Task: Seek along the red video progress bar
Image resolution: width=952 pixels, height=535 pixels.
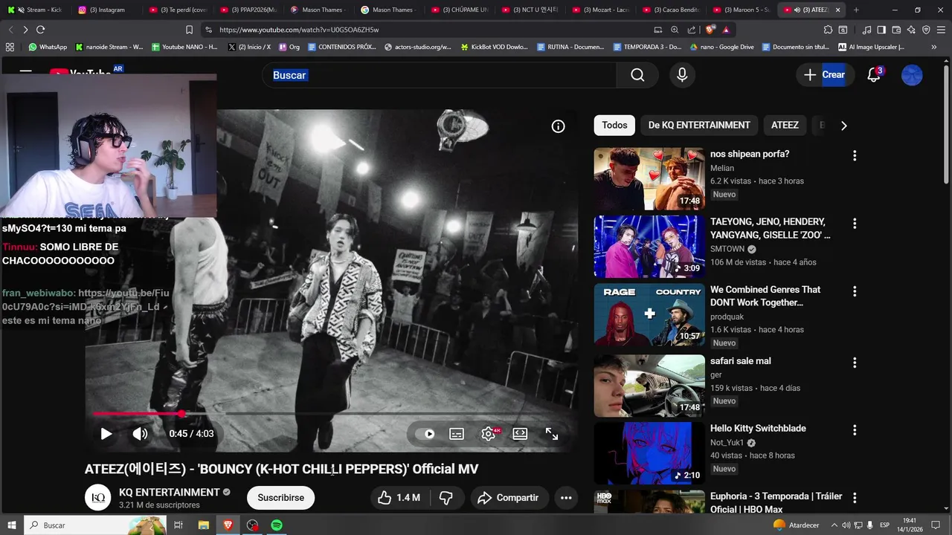Action: click(330, 413)
